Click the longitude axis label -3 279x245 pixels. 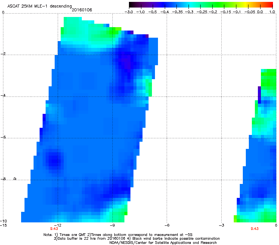[x=221, y=225]
